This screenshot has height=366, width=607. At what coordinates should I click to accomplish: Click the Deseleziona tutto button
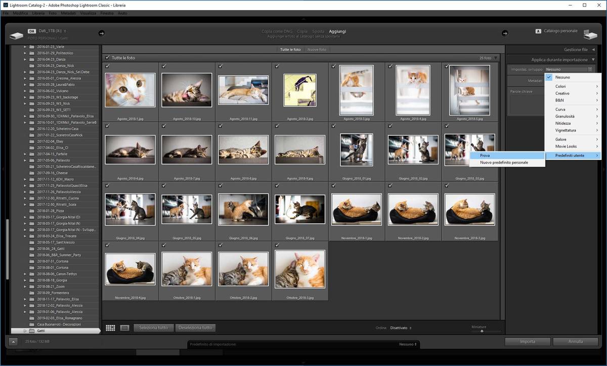click(195, 328)
